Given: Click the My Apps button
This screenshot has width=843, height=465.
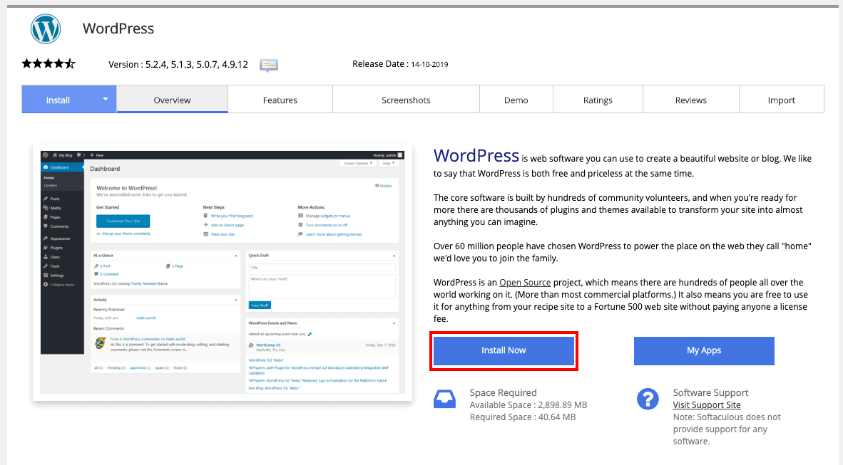Looking at the screenshot, I should coord(705,350).
